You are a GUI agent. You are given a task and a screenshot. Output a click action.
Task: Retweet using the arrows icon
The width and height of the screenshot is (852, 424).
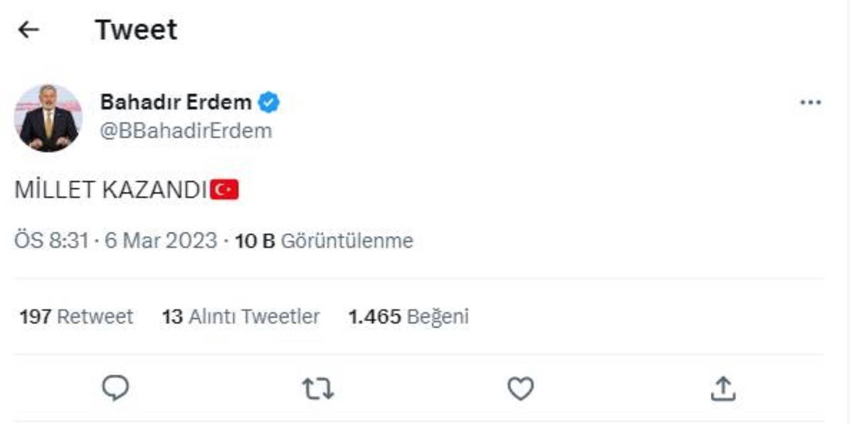pos(318,389)
